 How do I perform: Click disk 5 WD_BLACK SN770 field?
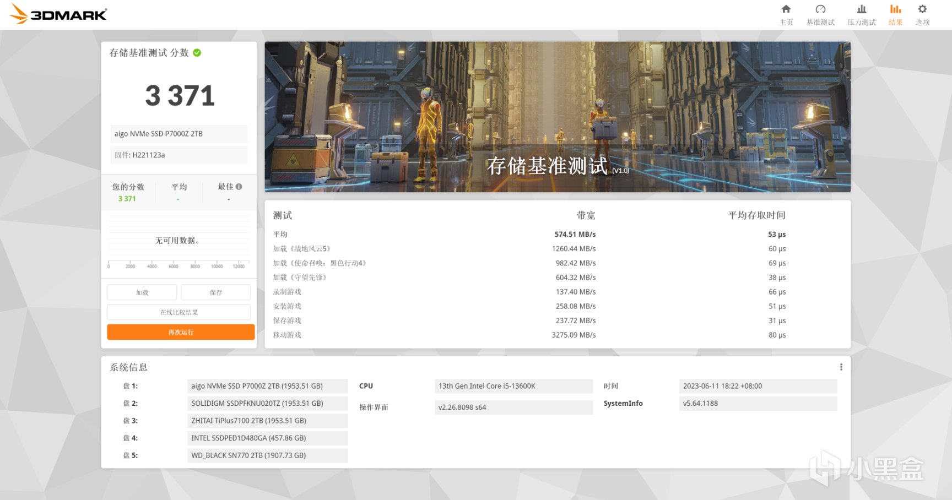(x=268, y=455)
